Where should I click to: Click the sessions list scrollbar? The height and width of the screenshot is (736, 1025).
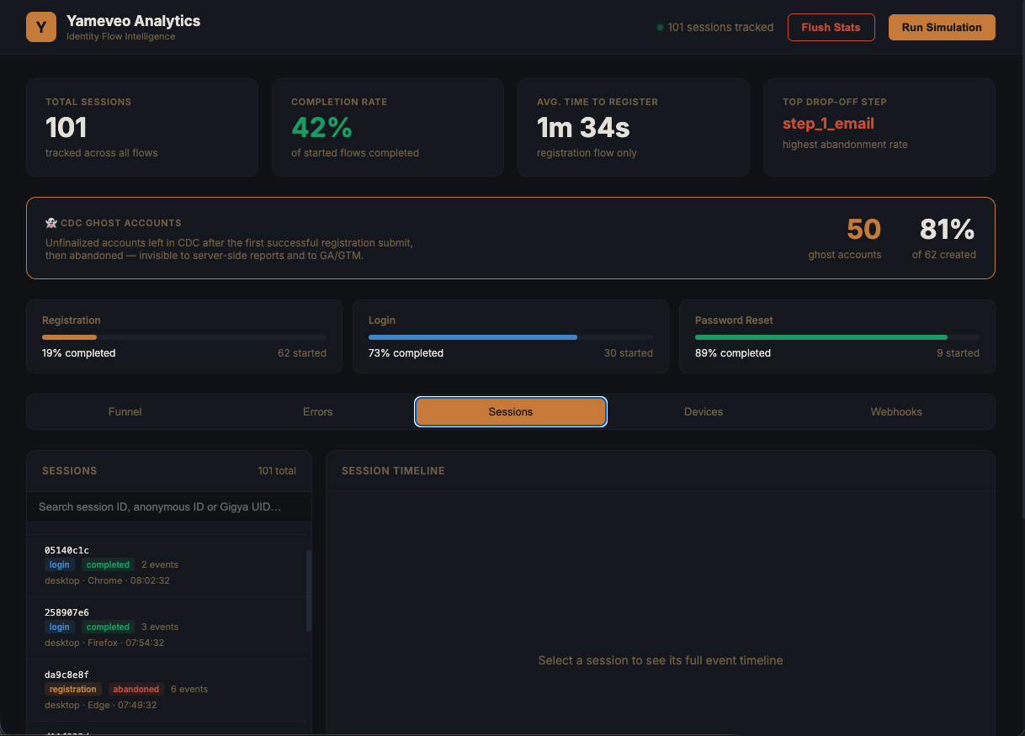[x=309, y=590]
